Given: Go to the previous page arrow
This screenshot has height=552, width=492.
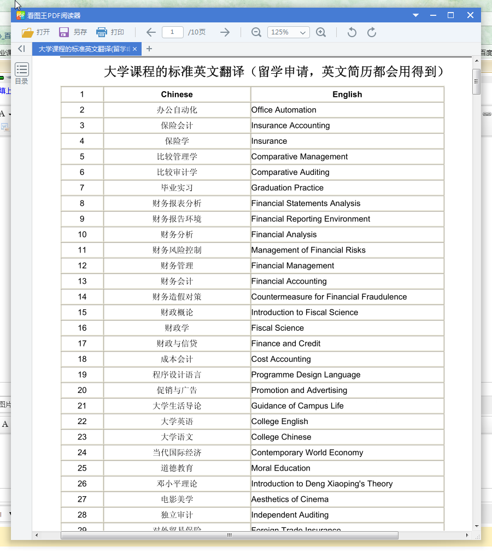Looking at the screenshot, I should tap(150, 32).
